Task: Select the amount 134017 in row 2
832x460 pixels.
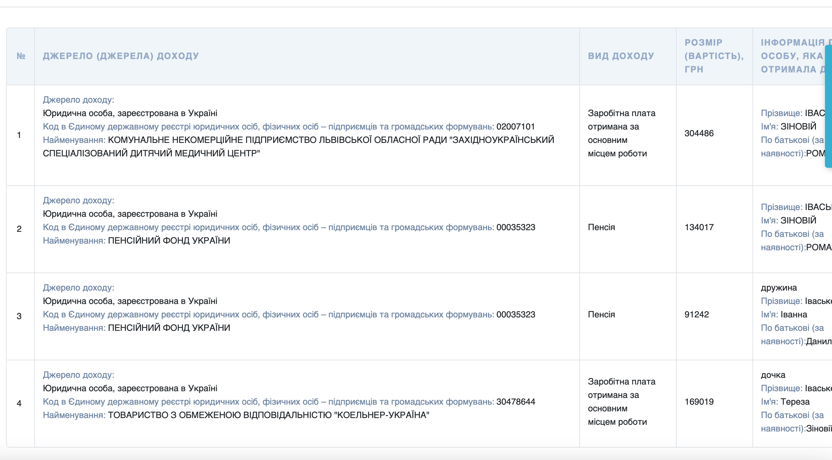Action: pos(699,227)
